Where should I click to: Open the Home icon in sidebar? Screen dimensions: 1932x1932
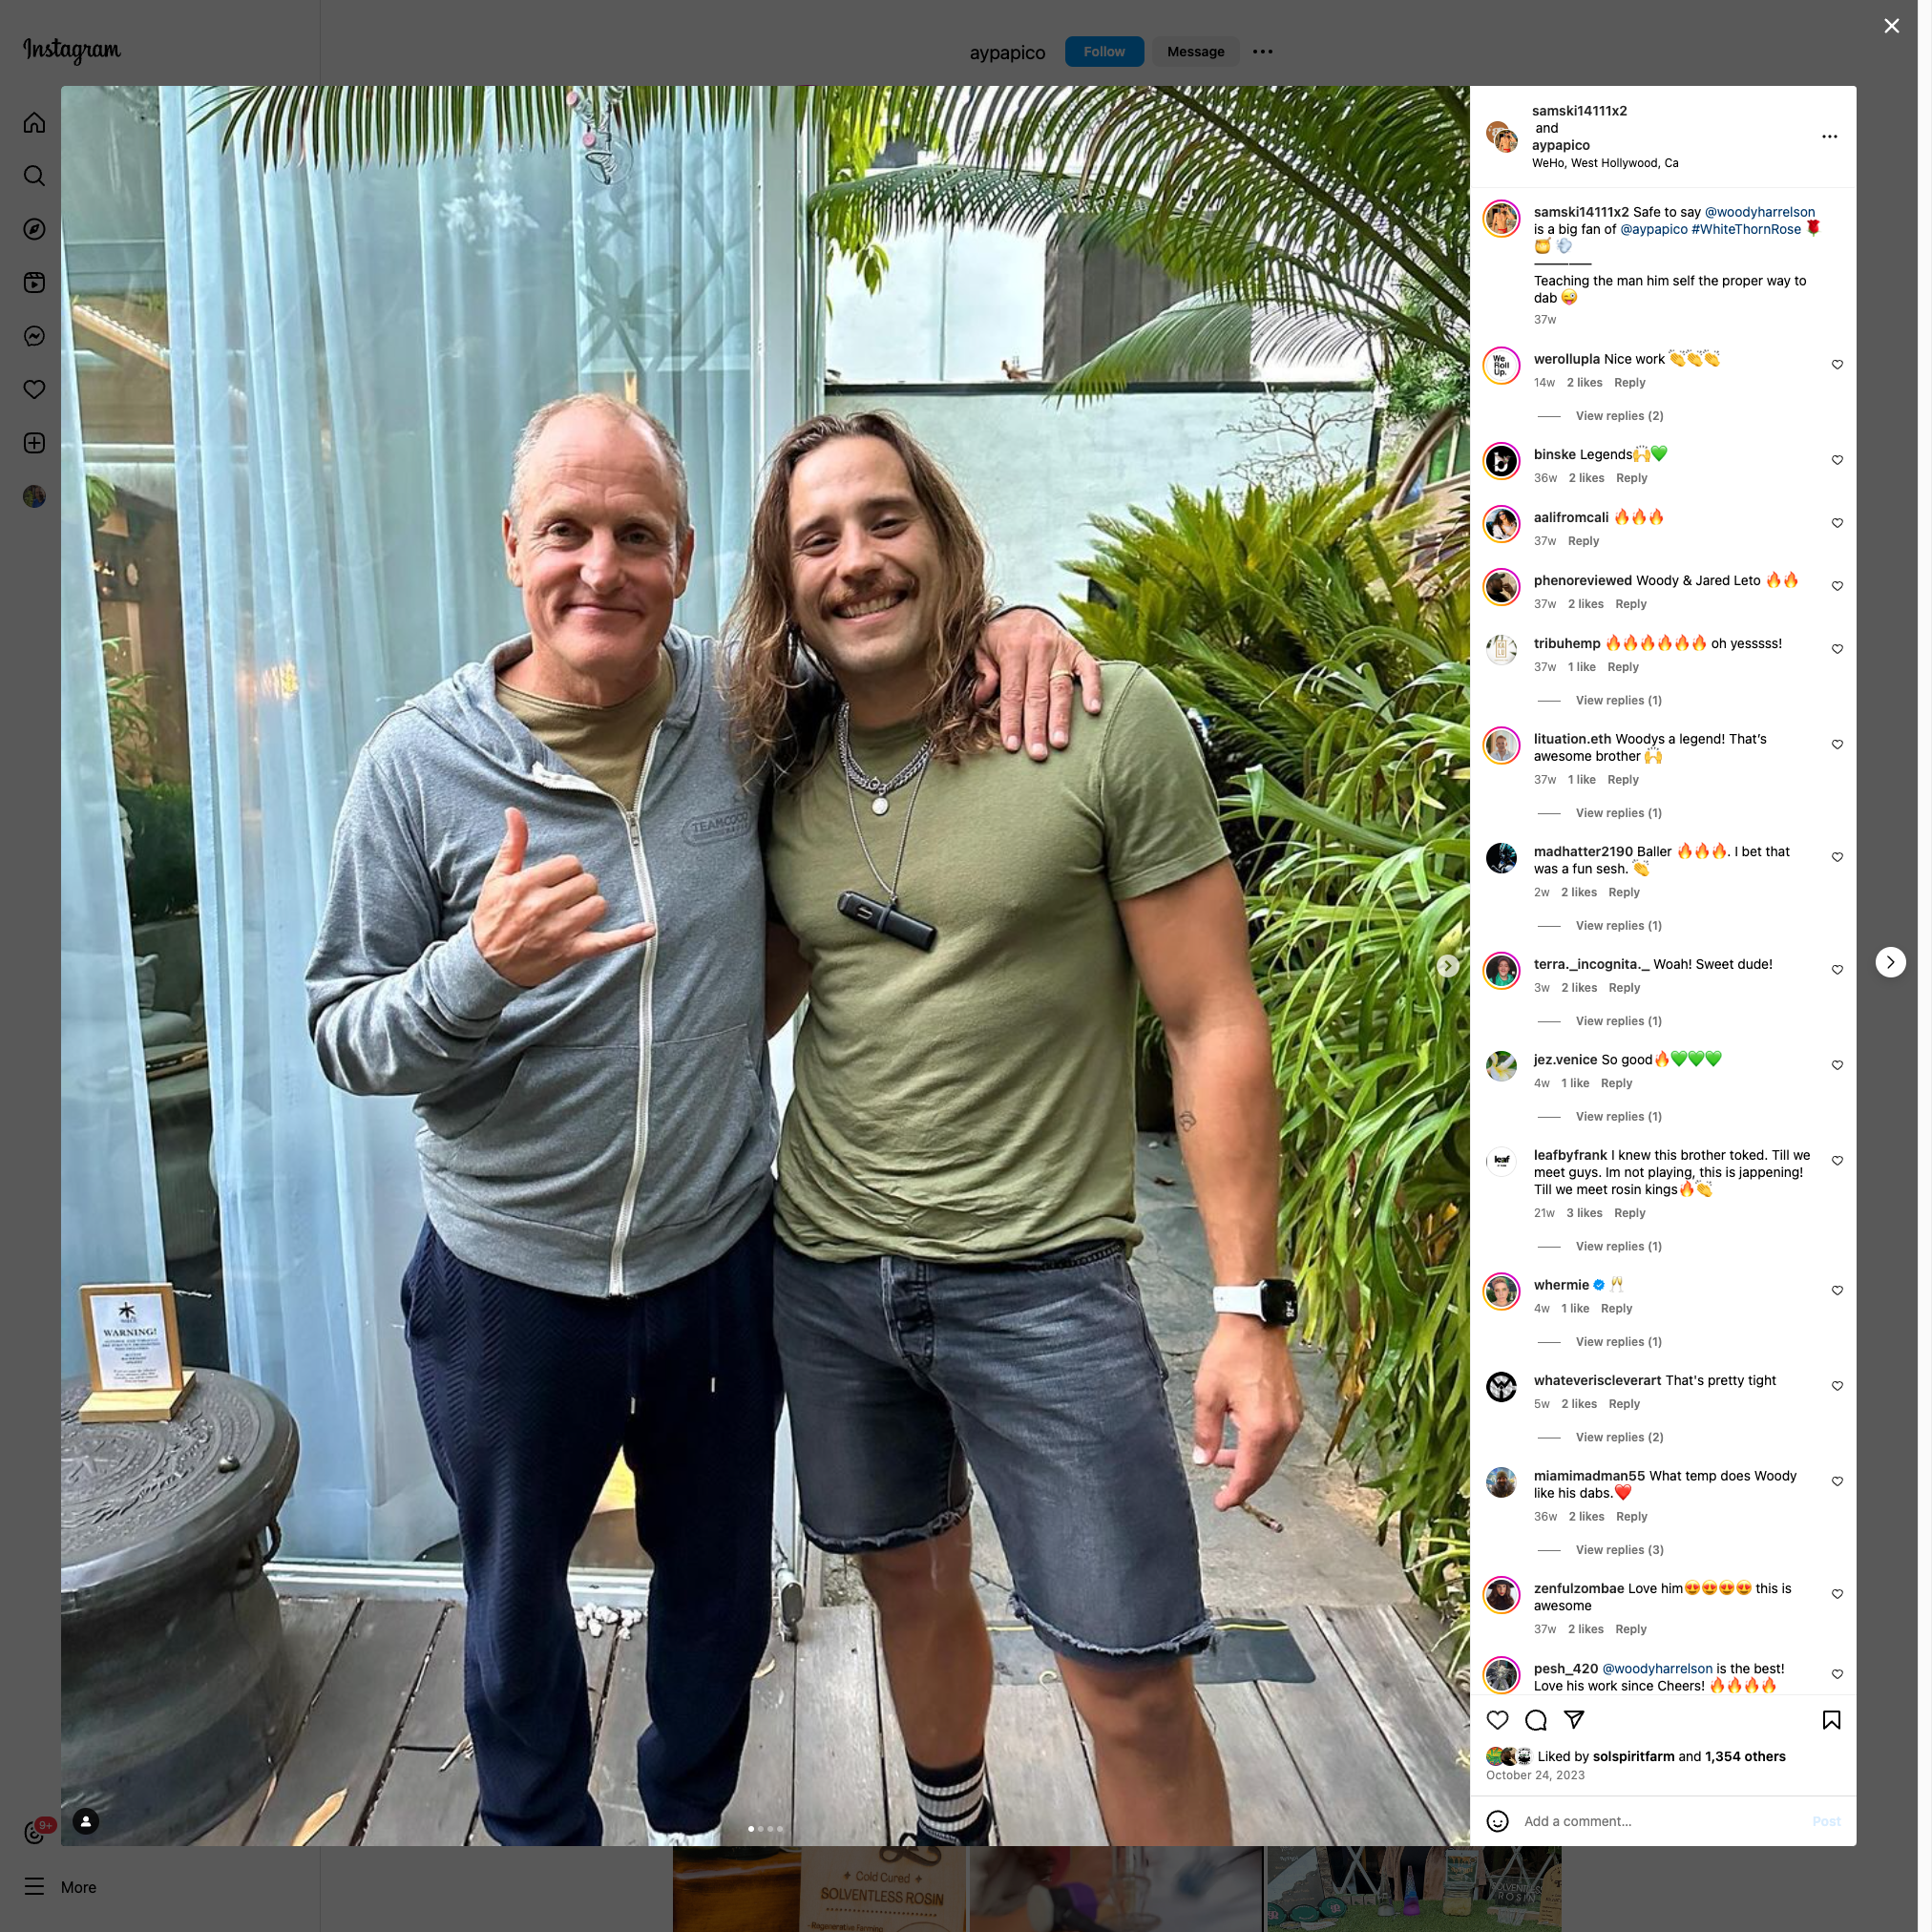34,123
